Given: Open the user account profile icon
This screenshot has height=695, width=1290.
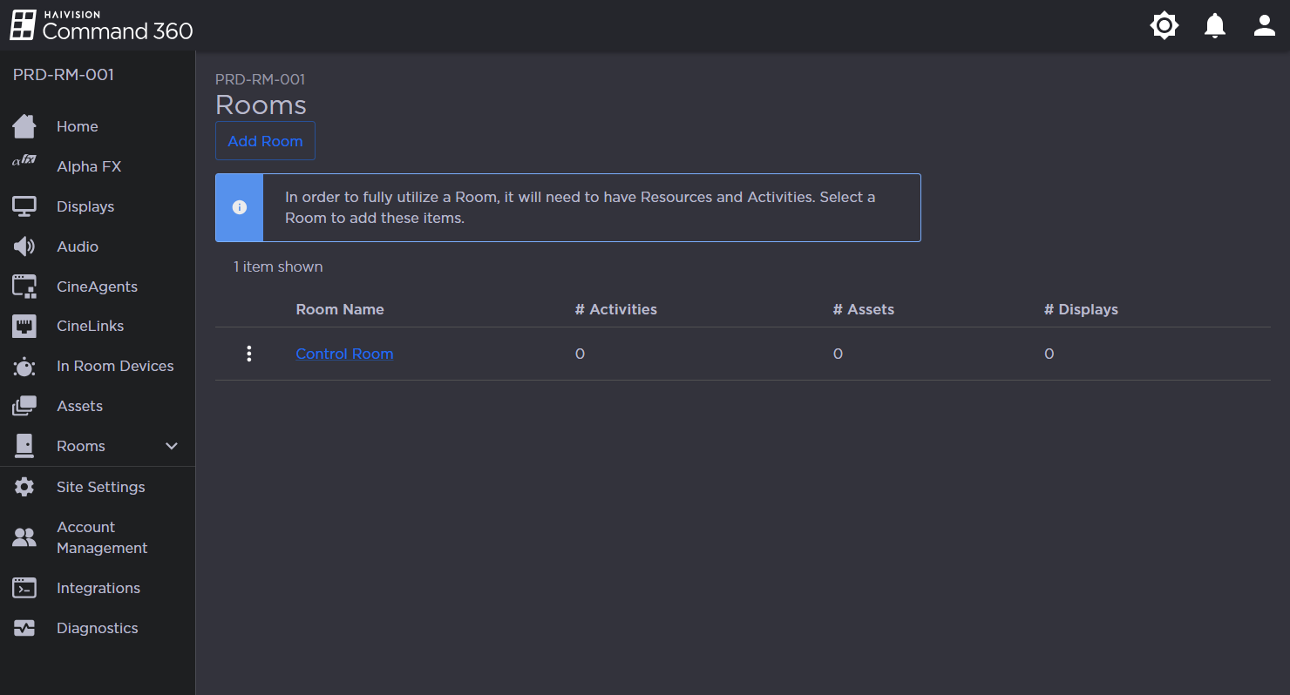Looking at the screenshot, I should coord(1265,26).
